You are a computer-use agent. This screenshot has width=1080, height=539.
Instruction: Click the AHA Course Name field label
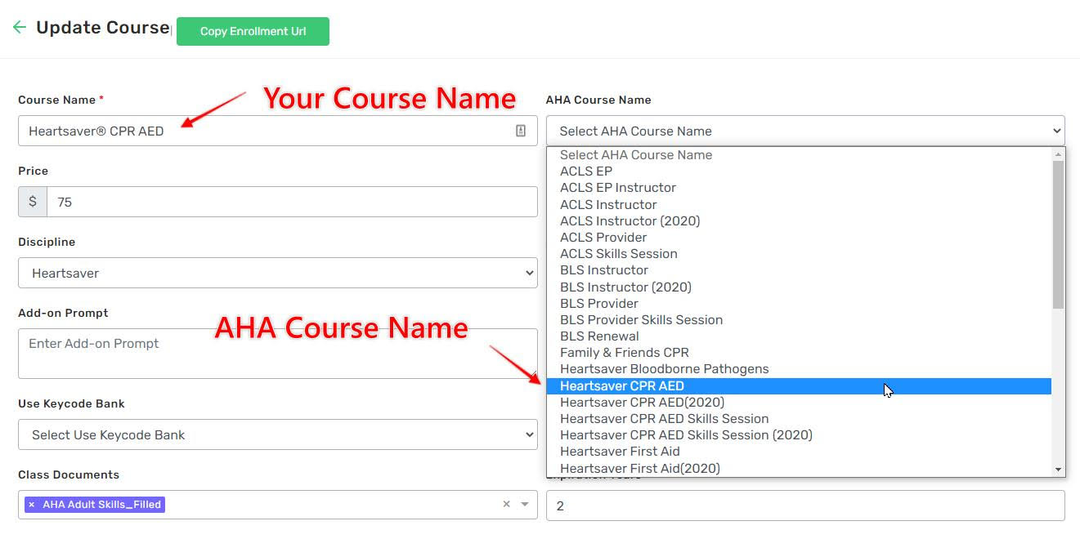point(598,100)
